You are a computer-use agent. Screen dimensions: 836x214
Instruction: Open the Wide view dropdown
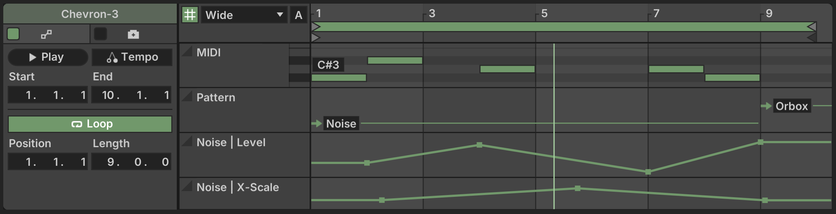coord(244,15)
